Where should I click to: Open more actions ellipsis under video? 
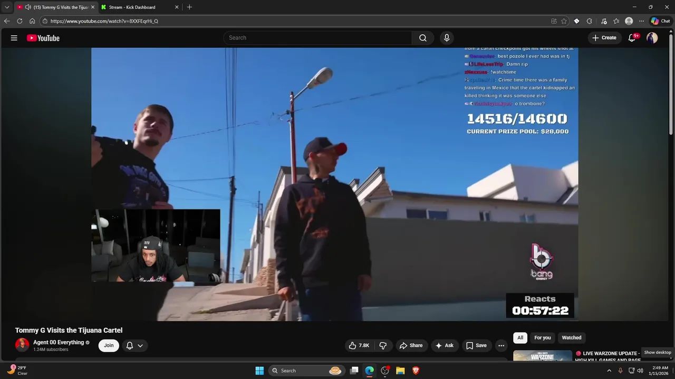coord(501,345)
